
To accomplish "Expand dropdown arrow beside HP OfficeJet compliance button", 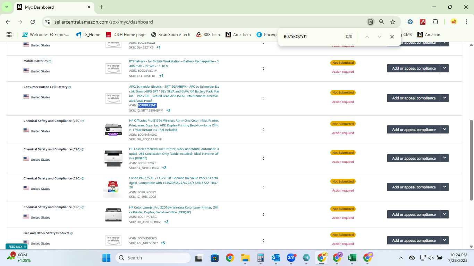I will (x=445, y=130).
